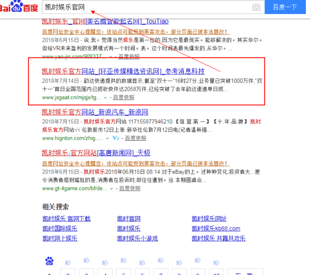Click related search 凯时娱乐网址

(x=209, y=219)
